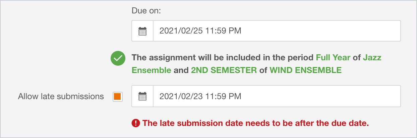Open the late submission calendar picker icon
This screenshot has height=138, width=417.
coord(142,96)
